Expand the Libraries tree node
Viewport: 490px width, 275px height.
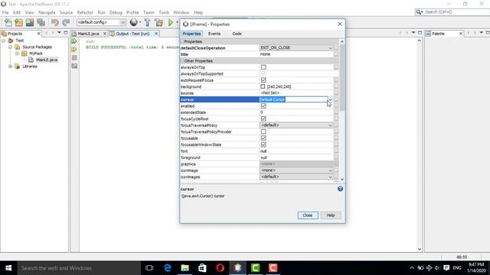tap(10, 66)
